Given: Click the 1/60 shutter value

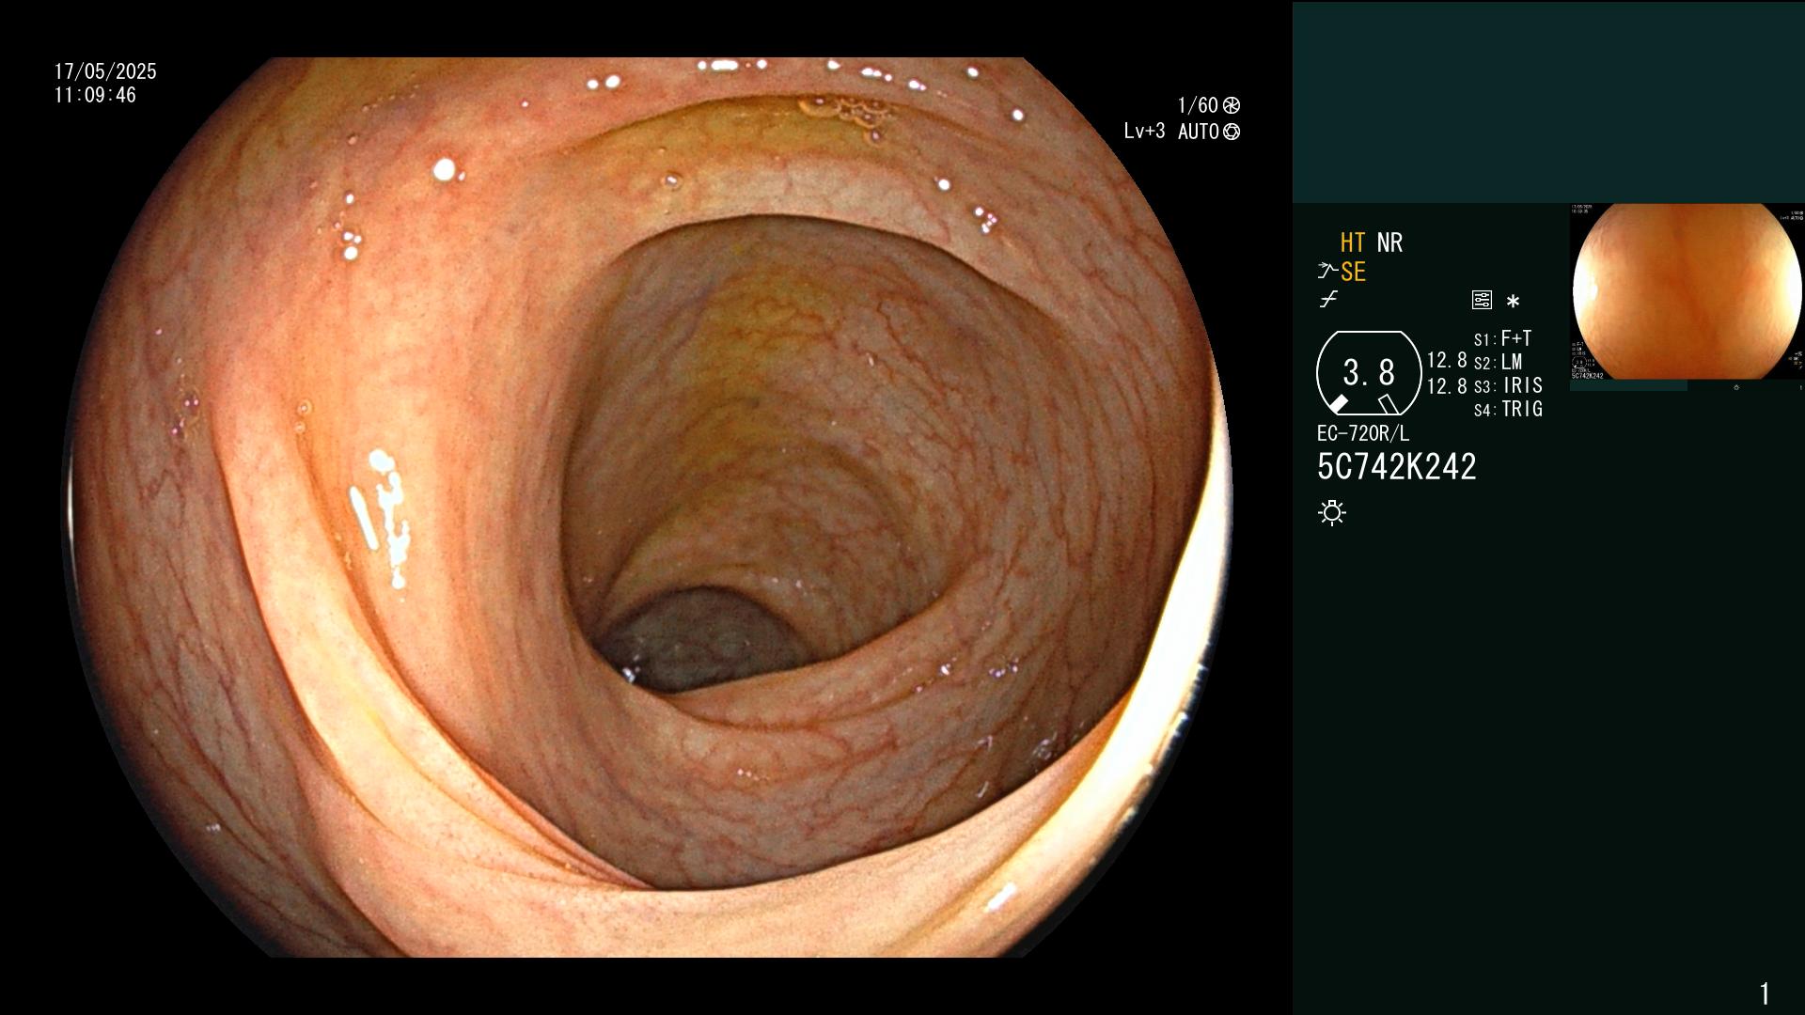Looking at the screenshot, I should pyautogui.click(x=1198, y=105).
